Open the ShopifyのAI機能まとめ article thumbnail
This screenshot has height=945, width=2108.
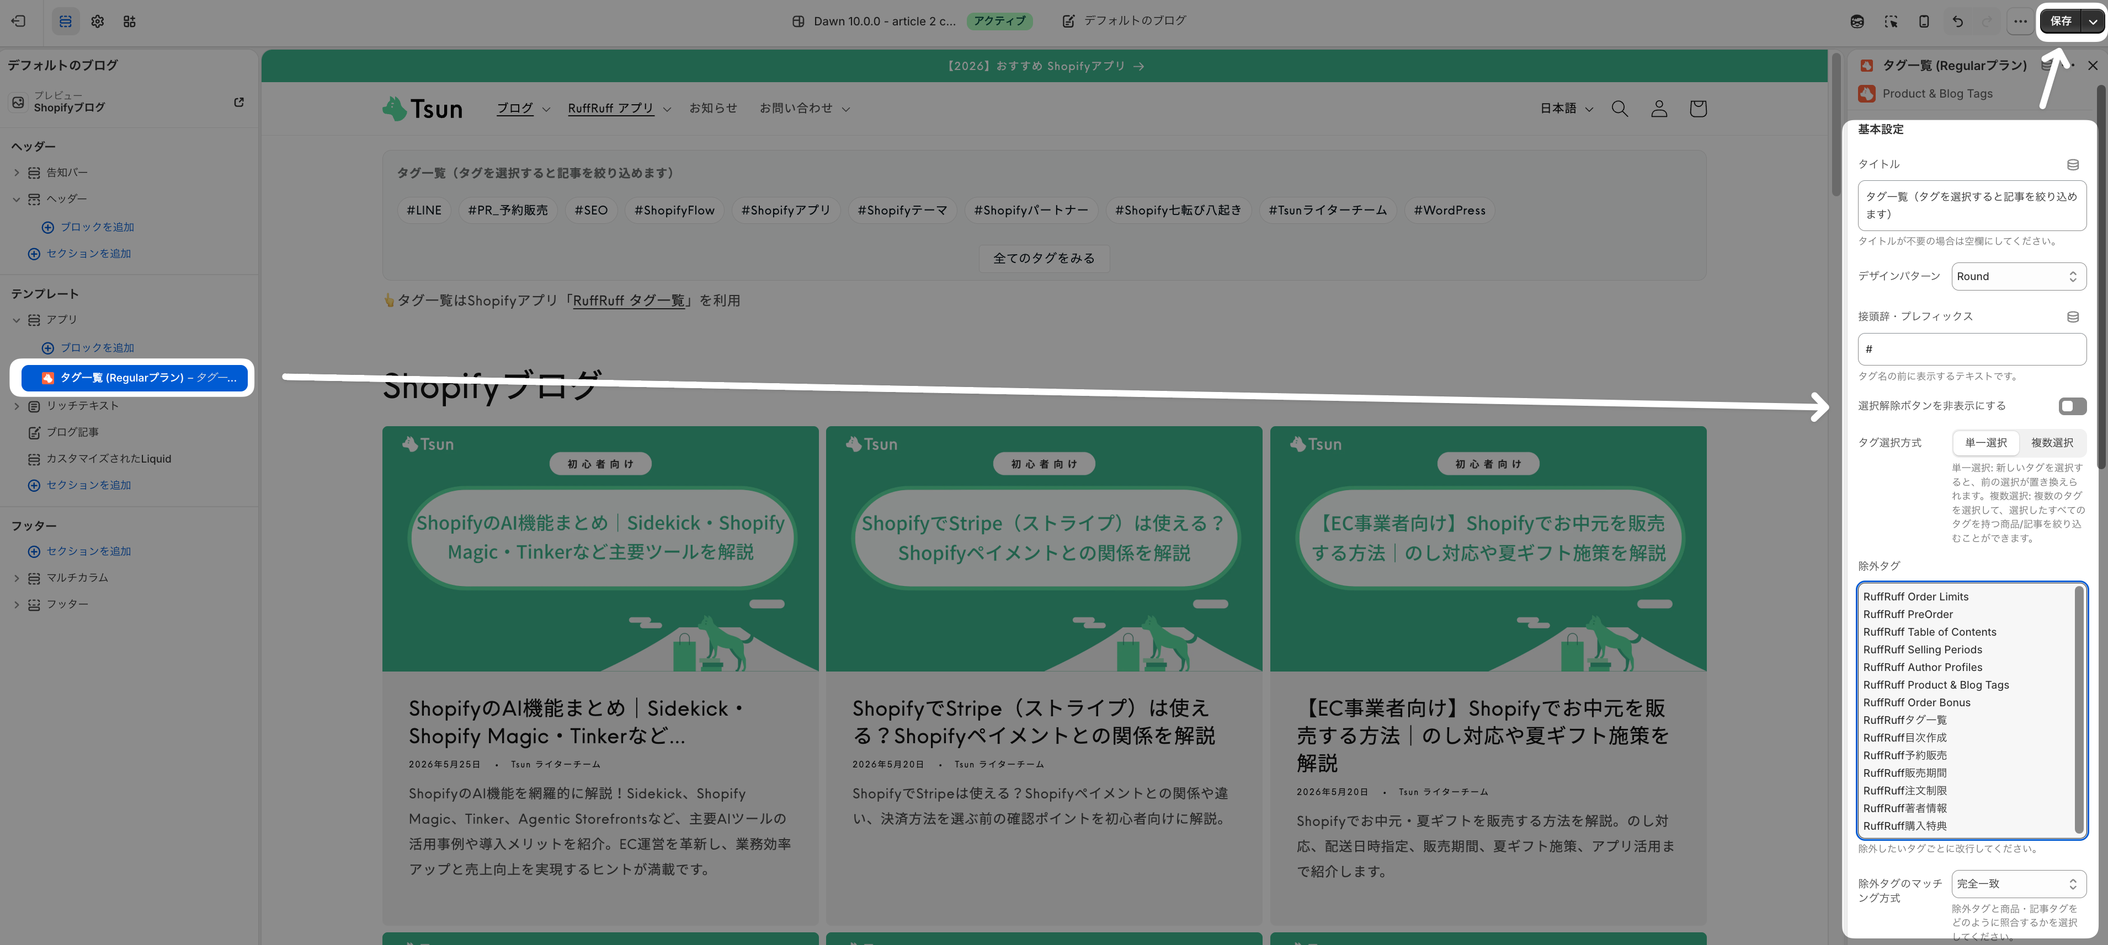600,549
